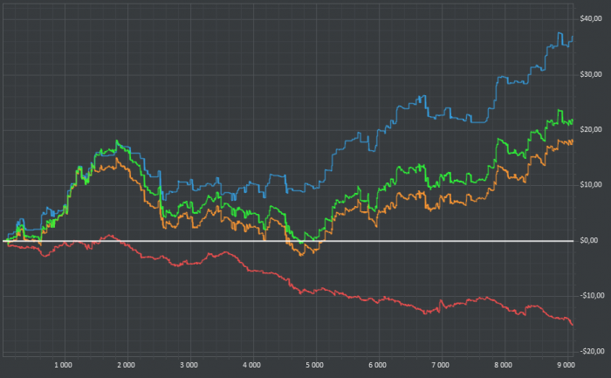Screen dimensions: 611x378
Task: Click the $40,00 y-axis label
Action: [591, 18]
